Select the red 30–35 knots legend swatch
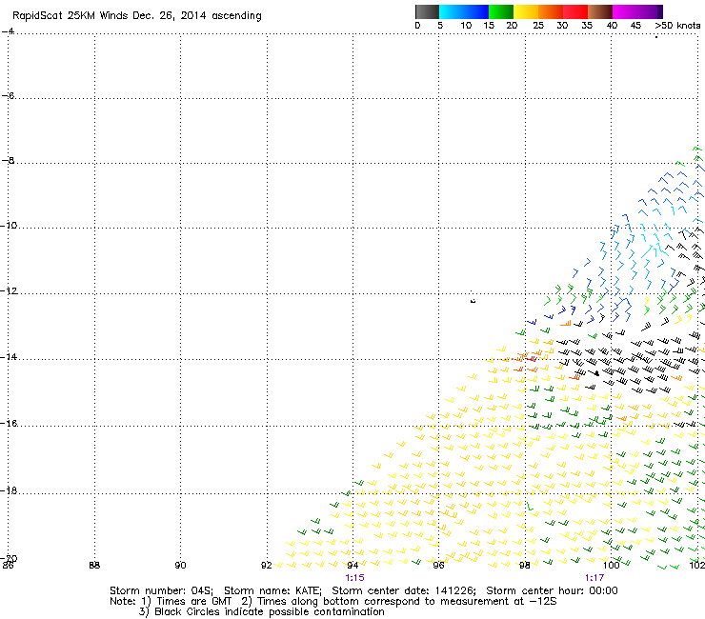The image size is (705, 619). [x=575, y=11]
